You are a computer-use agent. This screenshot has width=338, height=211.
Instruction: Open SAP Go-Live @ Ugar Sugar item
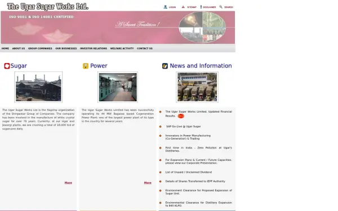[184, 127]
